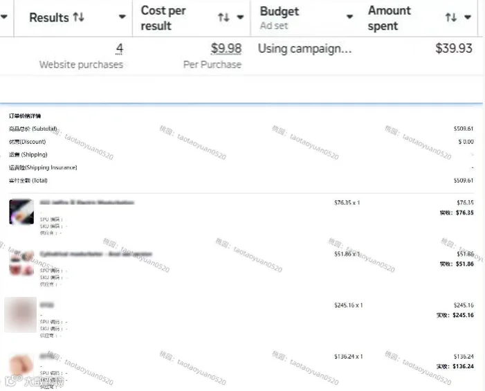
Task: Sort by Cost per result arrows
Action: pyautogui.click(x=223, y=17)
